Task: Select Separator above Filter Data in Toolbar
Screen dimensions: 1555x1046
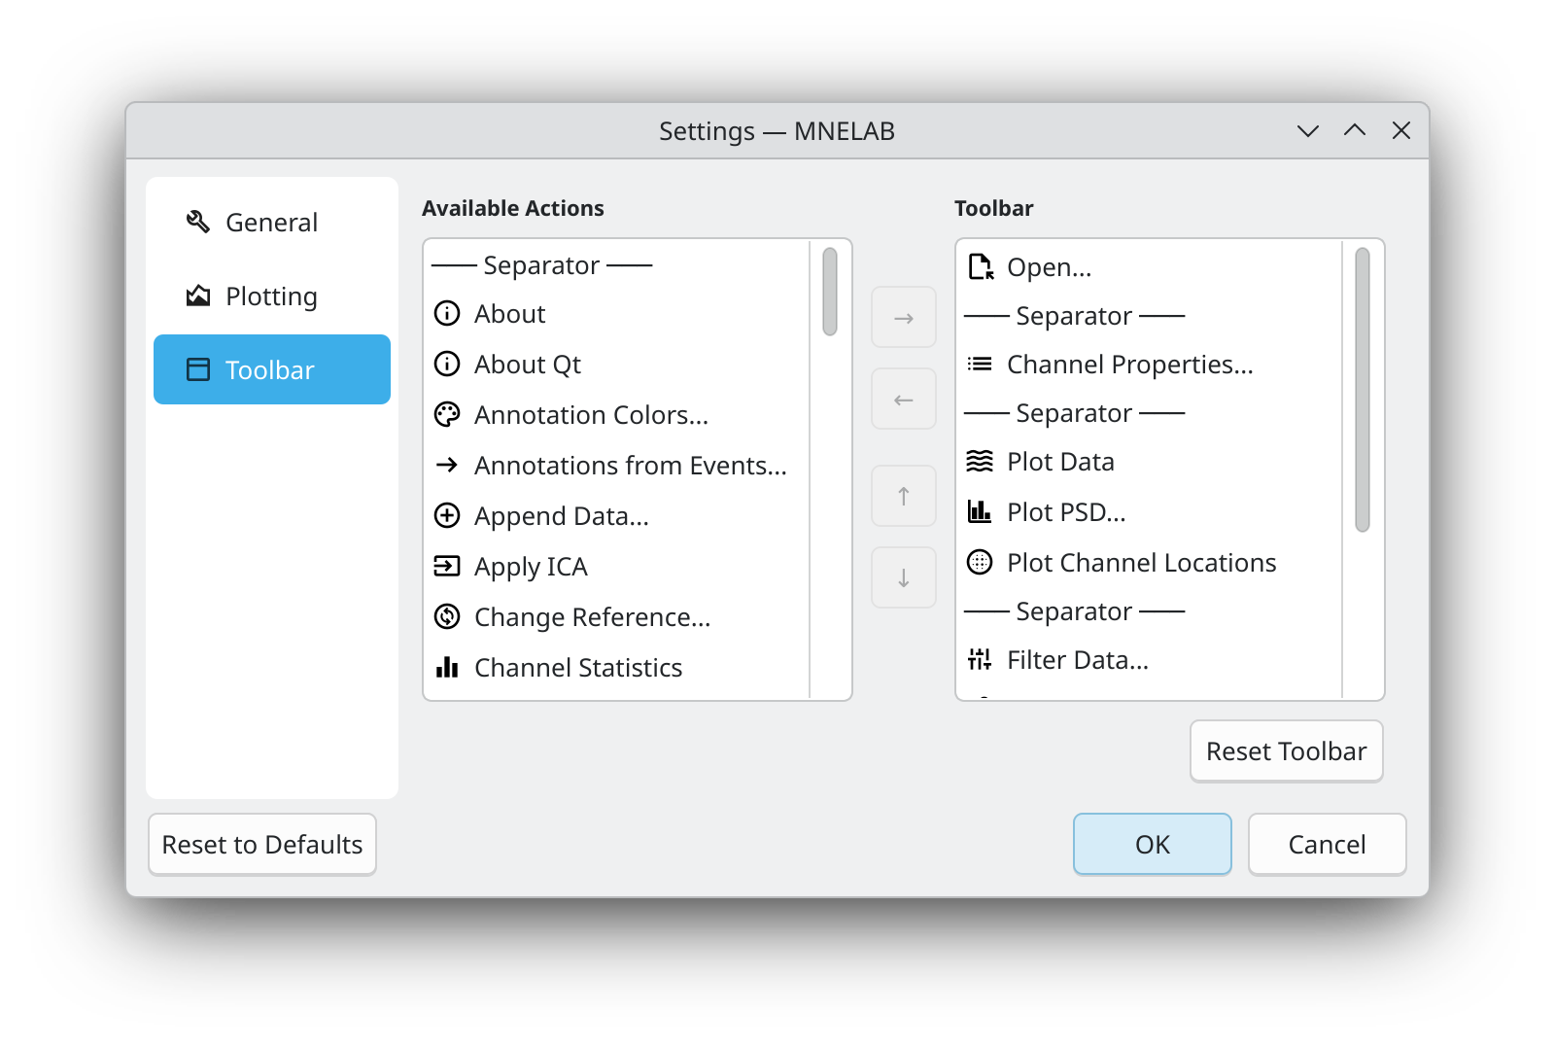Action: coord(1074,611)
